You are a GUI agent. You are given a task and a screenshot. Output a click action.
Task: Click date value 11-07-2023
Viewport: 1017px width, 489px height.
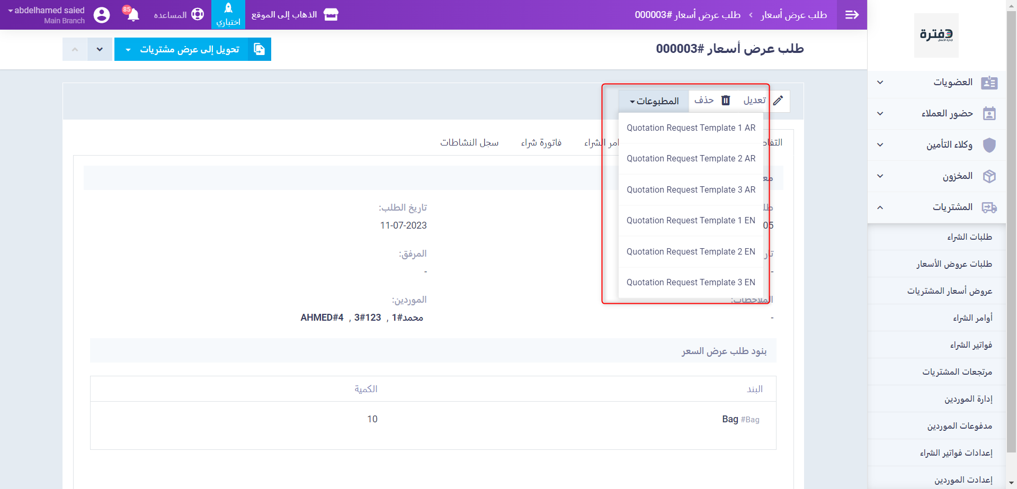(x=403, y=225)
